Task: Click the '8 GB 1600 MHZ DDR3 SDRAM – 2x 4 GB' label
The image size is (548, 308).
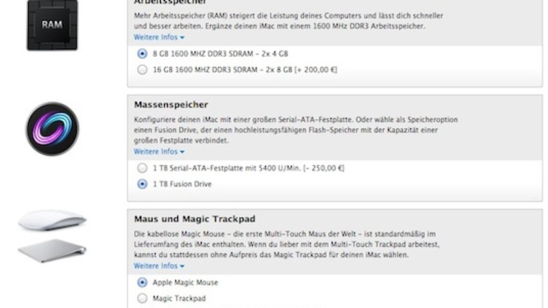Action: [x=220, y=53]
